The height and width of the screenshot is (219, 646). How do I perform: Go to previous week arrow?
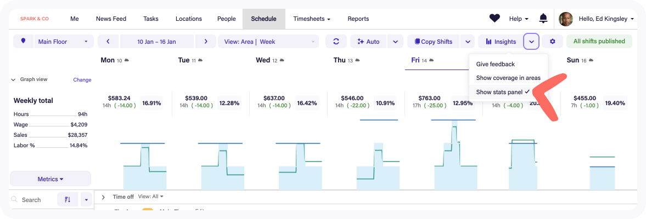(108, 42)
